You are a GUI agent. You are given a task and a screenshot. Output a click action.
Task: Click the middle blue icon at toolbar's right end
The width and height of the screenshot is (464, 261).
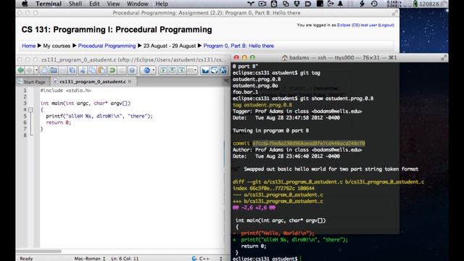(x=215, y=70)
